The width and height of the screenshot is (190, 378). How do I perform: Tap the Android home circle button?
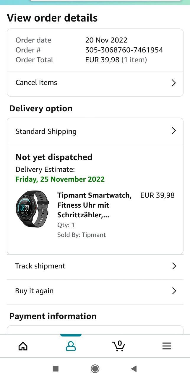(95, 369)
